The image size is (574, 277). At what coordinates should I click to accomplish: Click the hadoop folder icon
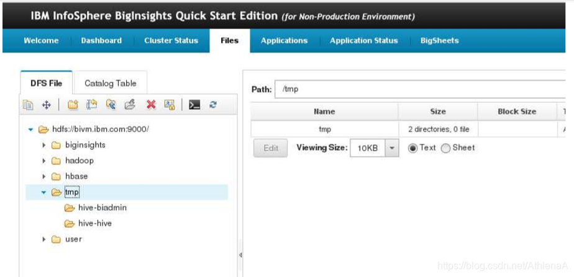(x=56, y=161)
